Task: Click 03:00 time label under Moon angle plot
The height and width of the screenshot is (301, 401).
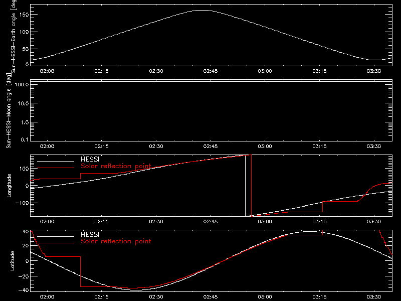Action: point(265,146)
